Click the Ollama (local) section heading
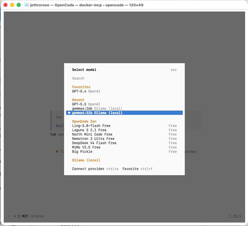 click(x=86, y=160)
